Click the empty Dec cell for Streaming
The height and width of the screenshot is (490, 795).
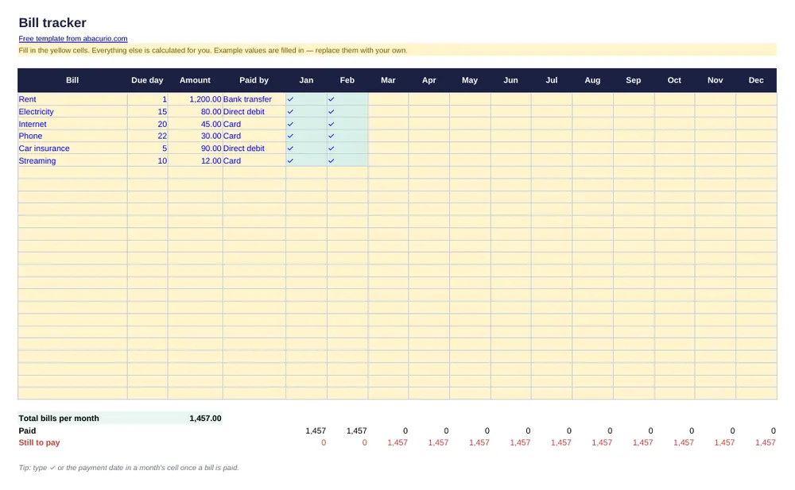pos(756,160)
